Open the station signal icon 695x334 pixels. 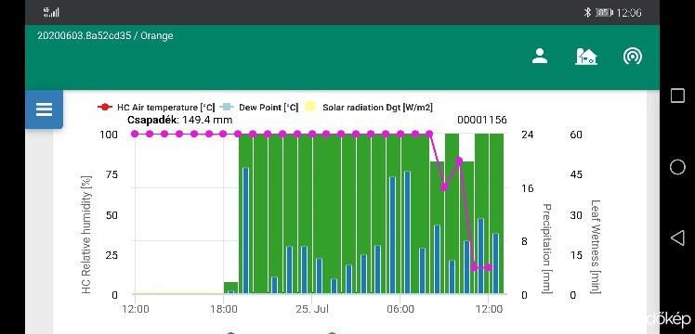632,57
